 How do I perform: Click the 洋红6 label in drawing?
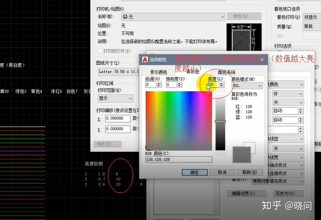tap(56, 91)
